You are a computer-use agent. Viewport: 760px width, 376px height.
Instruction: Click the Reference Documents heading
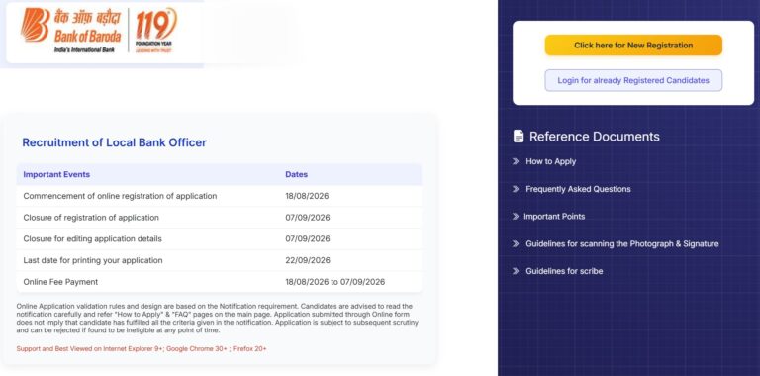click(594, 137)
